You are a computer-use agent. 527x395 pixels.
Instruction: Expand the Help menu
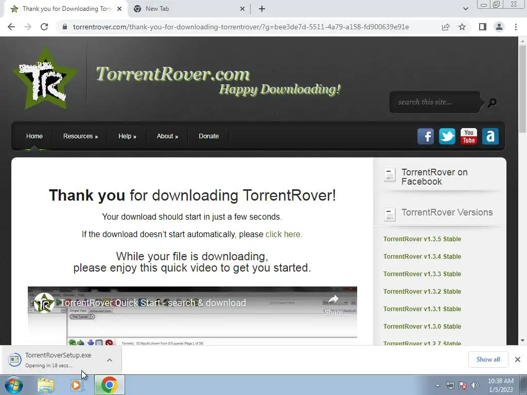[x=127, y=136]
